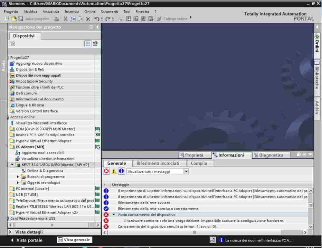The height and width of the screenshot is (248, 322).
Task: Click the Copy toolbar icon
Action: tap(73, 19)
